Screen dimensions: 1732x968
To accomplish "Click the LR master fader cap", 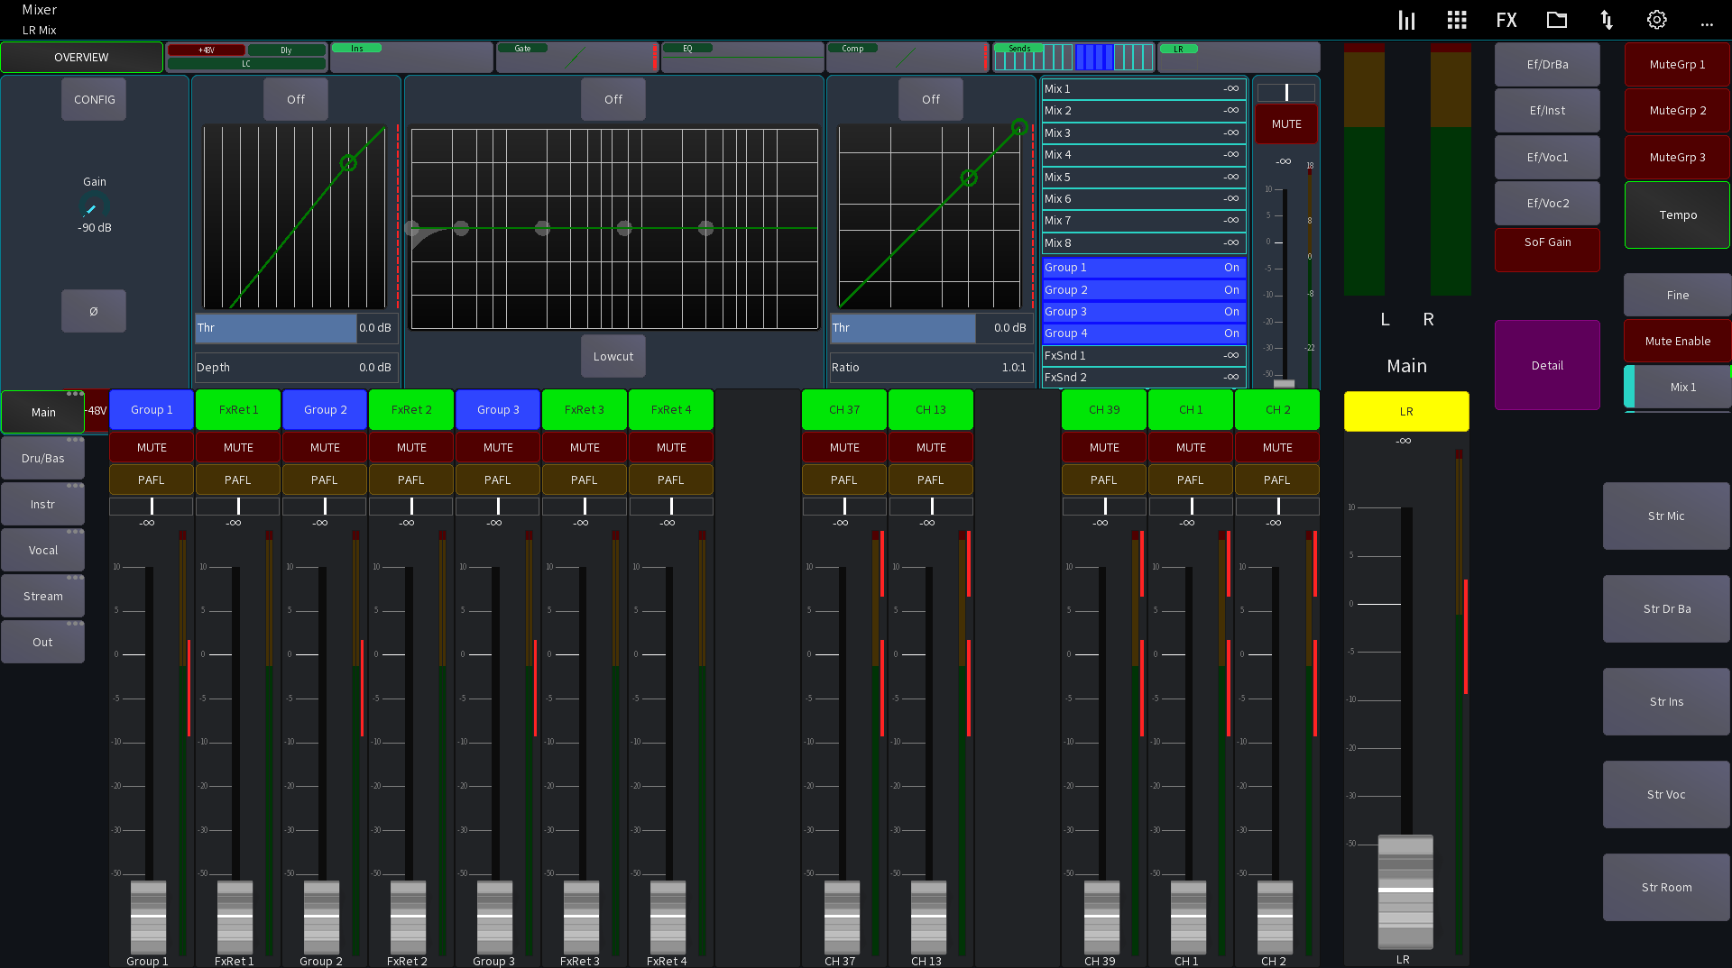I will tap(1405, 892).
